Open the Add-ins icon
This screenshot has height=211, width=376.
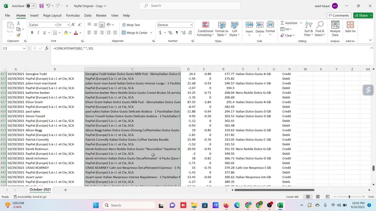(350, 27)
